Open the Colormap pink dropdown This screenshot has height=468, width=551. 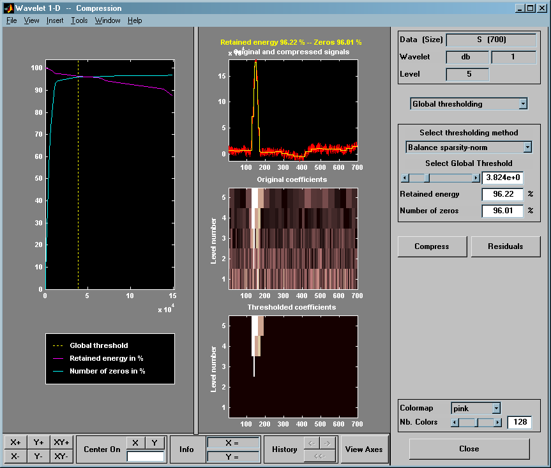click(476, 408)
